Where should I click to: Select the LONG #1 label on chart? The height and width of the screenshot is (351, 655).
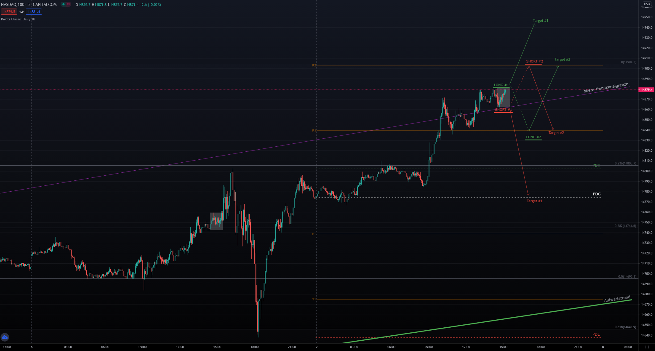[502, 85]
